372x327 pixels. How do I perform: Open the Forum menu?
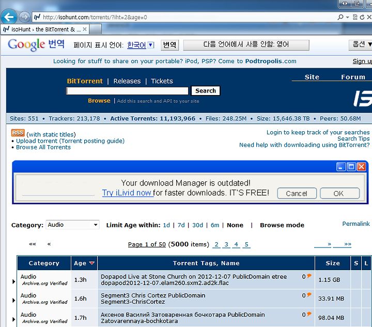[353, 77]
